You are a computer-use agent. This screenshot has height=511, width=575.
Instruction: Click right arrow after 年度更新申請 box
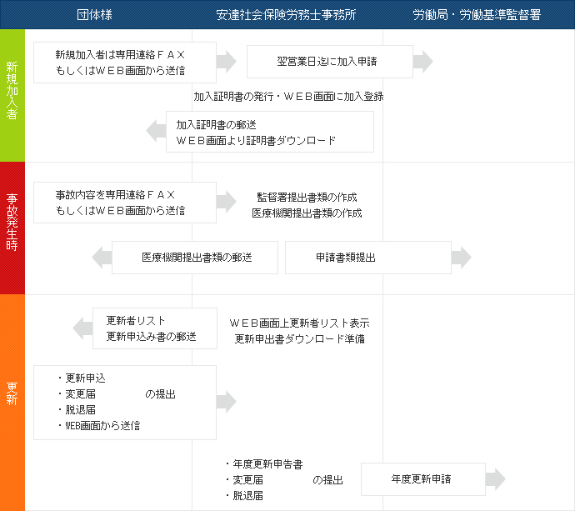pyautogui.click(x=496, y=479)
